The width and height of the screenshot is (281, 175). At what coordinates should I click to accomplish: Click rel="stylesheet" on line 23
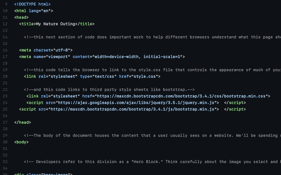tap(60, 96)
